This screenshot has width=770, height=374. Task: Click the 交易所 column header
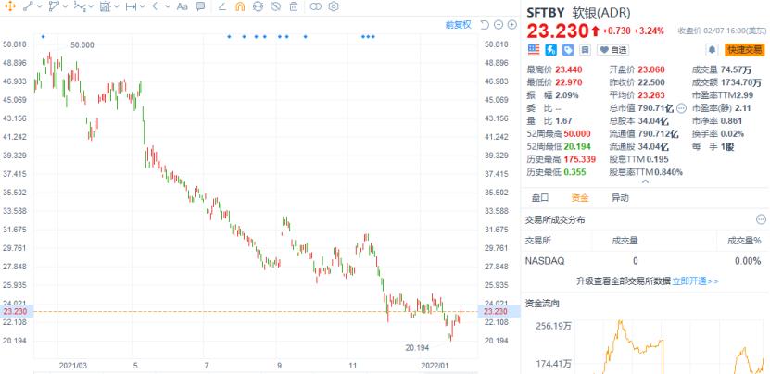coord(537,240)
